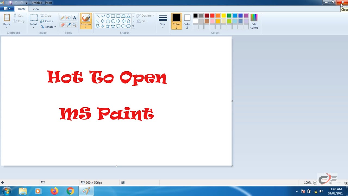Open the Rotate dropdown
This screenshot has width=348, height=196.
48,27
